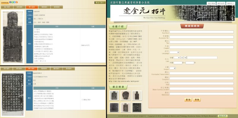Click the Colophon input field
The height and width of the screenshot is (118, 238).
[201, 78]
